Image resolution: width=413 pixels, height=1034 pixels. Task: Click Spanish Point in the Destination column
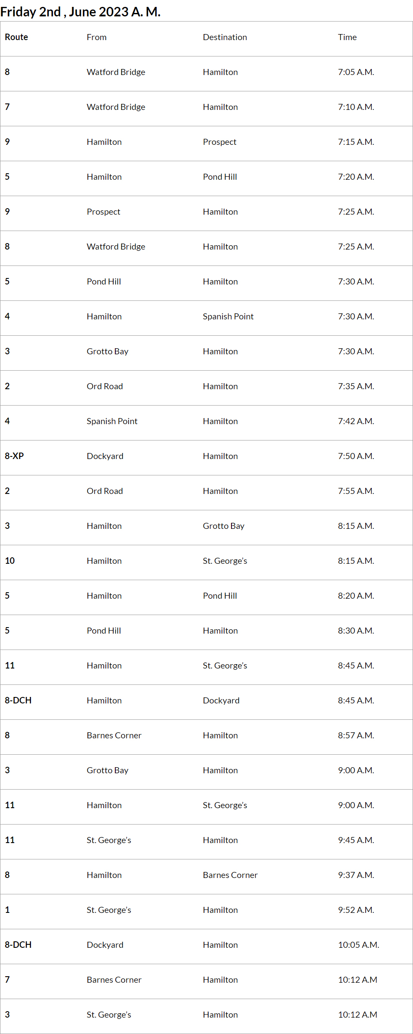coord(228,317)
